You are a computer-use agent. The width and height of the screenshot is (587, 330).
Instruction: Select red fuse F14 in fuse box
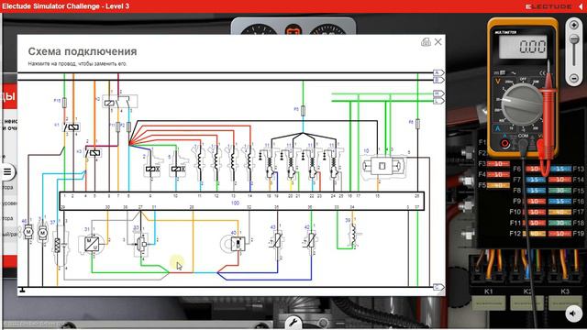point(559,180)
